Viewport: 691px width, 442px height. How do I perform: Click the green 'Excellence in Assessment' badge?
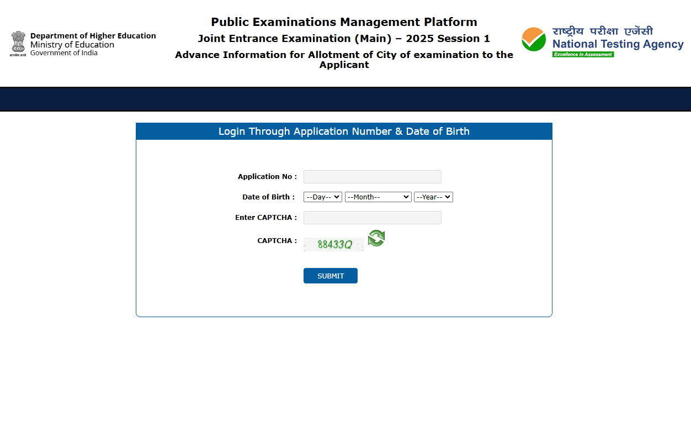(x=583, y=55)
